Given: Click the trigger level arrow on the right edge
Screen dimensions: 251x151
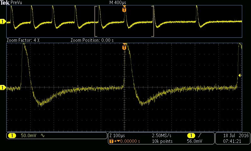Looking at the screenshot, I should (239, 75).
